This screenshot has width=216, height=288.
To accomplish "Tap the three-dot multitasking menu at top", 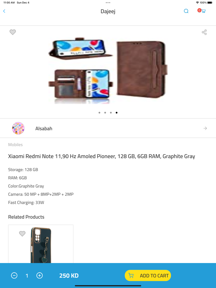I will click(x=108, y=2).
